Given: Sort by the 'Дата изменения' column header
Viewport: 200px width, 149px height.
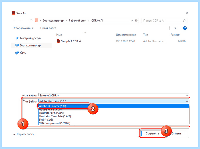Looking at the screenshot, I should point(126,35).
